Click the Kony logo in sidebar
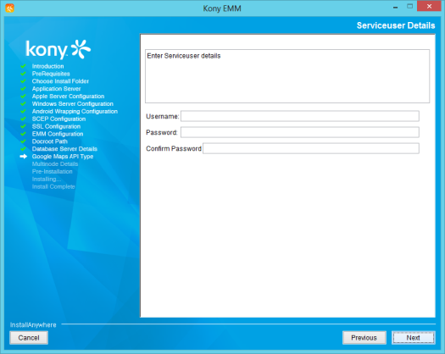This screenshot has width=445, height=354. (58, 49)
